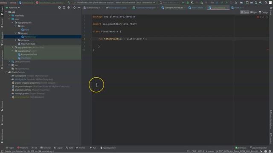Screen dimensions: 273x153
Task: Open the device selector in toolbar
Action: 169,3
